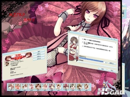Click the Cancel (取消) button in SFX dialog

112,71
